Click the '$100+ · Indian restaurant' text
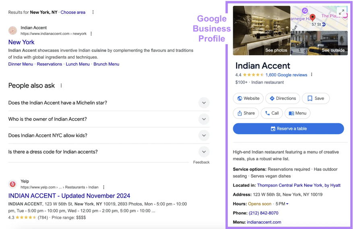The height and width of the screenshot is (229, 353). pyautogui.click(x=260, y=82)
